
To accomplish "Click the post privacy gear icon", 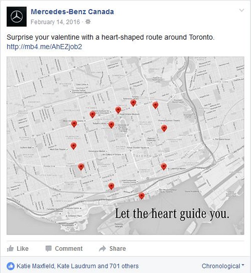I will (x=88, y=22).
